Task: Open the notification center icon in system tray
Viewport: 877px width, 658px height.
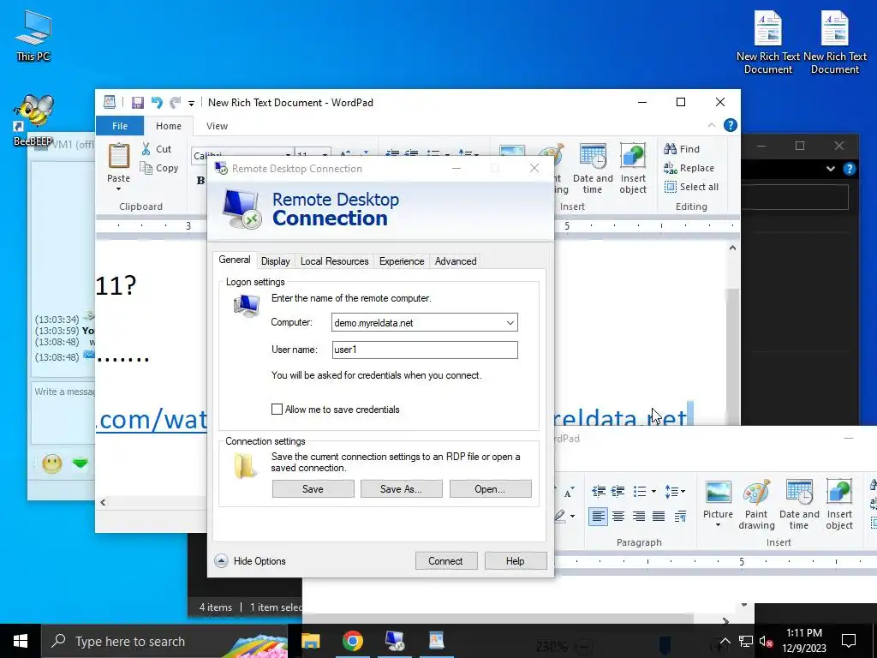Action: pyautogui.click(x=849, y=641)
